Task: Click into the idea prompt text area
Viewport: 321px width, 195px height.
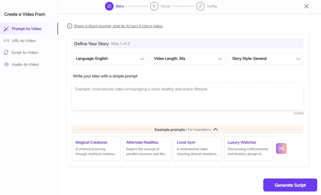Action: pos(188,97)
